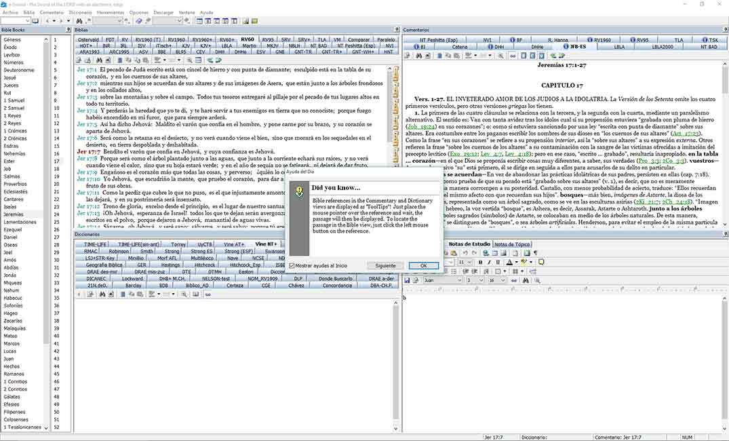Switch to the RV95 Bible tab
The height and width of the screenshot is (441, 729).
(268, 40)
